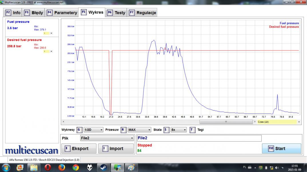Expand the Przesuw MAX dropdown

[139, 130]
